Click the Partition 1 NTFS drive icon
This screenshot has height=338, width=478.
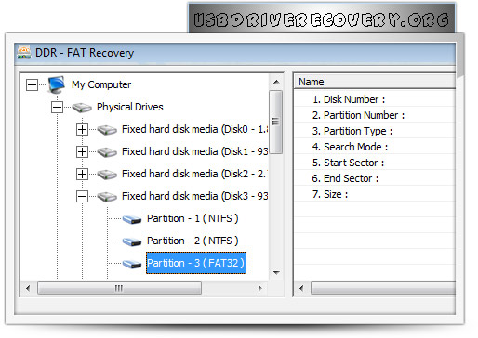point(132,219)
